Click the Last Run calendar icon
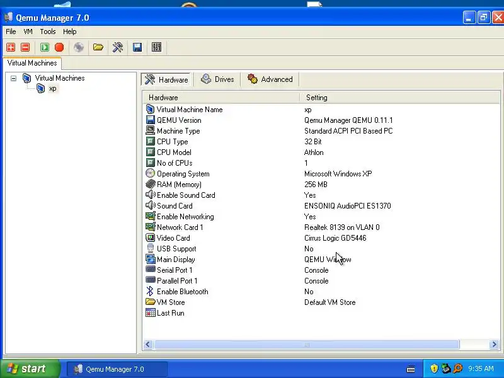 pos(150,312)
